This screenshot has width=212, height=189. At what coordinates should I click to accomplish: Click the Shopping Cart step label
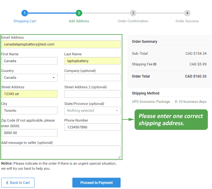[25, 21]
